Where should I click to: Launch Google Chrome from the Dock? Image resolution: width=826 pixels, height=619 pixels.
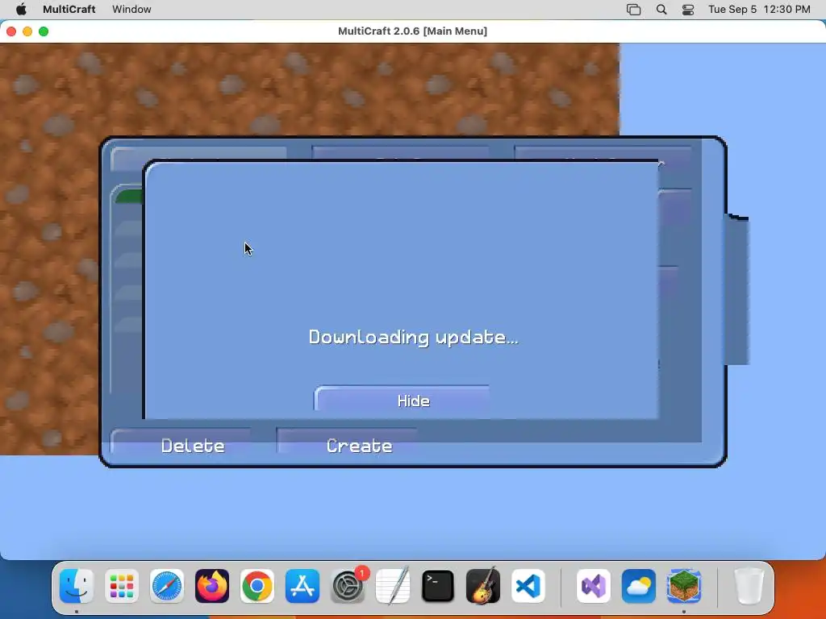pyautogui.click(x=257, y=586)
